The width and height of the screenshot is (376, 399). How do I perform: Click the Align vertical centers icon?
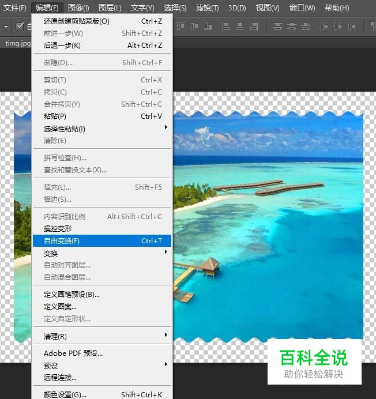pos(194,27)
